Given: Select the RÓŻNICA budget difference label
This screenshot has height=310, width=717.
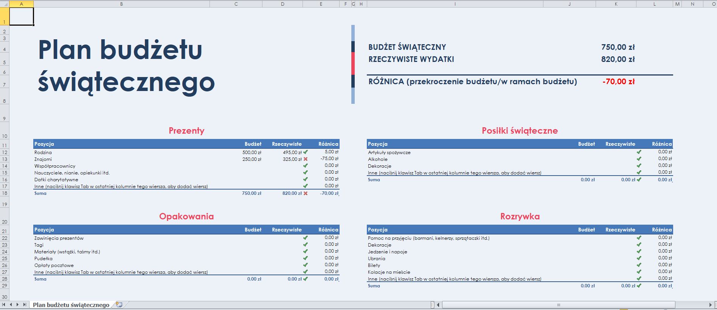Looking at the screenshot, I should (x=473, y=82).
